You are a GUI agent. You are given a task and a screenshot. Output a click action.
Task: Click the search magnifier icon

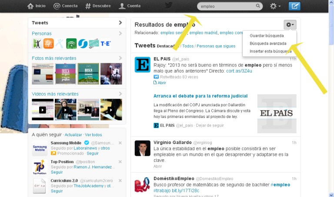(258, 6)
